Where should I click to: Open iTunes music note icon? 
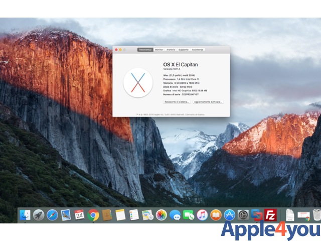tap(202, 215)
